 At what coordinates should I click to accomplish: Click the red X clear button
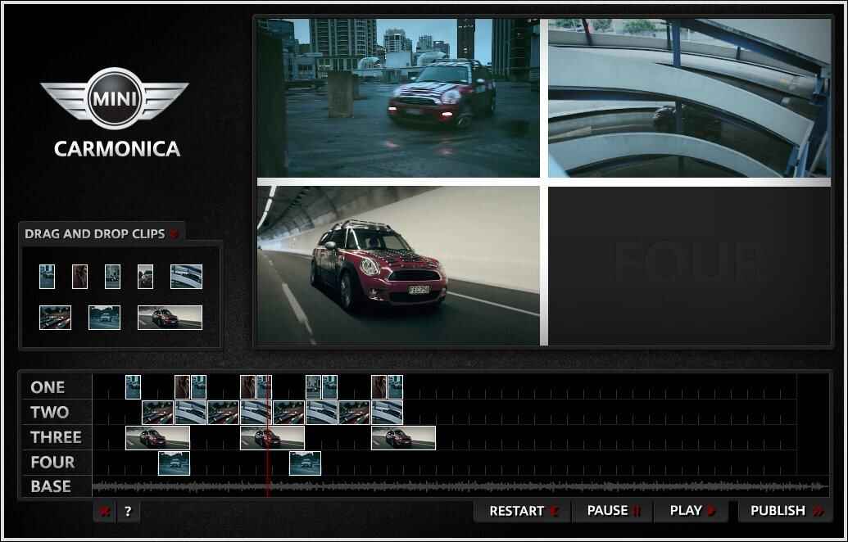104,513
